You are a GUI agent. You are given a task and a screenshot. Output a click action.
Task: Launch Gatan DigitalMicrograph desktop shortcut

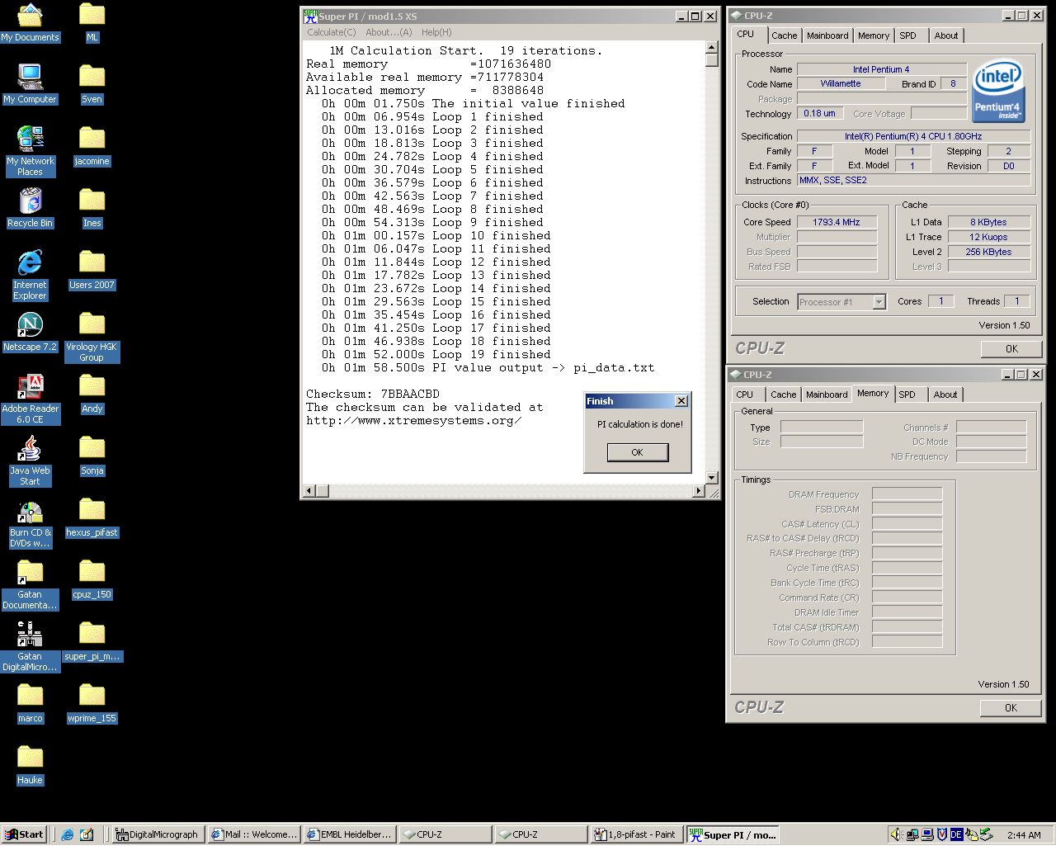30,646
